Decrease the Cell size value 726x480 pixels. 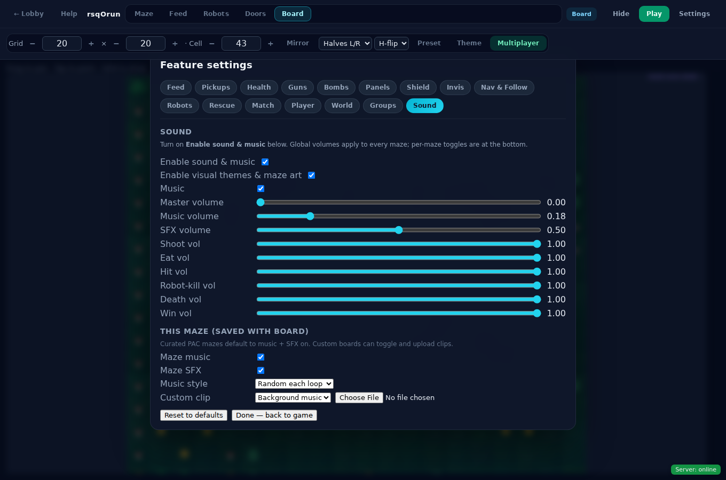pyautogui.click(x=212, y=44)
